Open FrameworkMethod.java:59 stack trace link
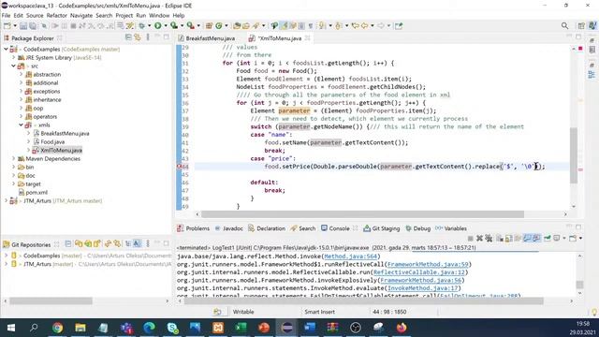The image size is (599, 337). [x=428, y=264]
